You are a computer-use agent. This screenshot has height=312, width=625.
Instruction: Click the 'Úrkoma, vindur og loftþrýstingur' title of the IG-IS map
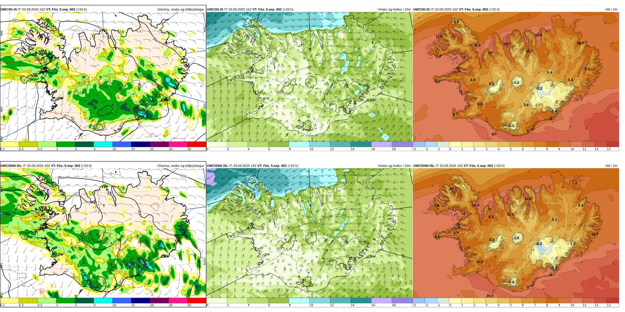[181, 10]
